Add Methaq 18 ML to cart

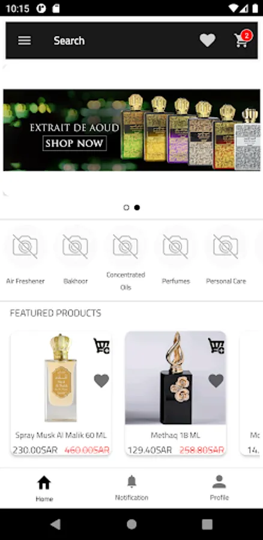216,346
